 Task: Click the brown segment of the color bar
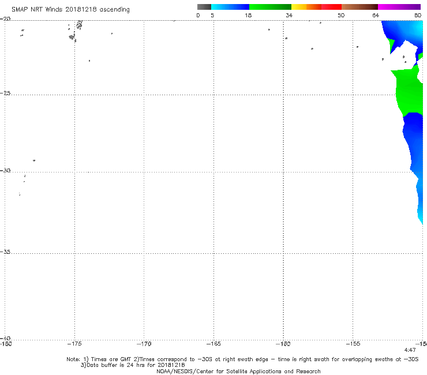tap(359, 7)
